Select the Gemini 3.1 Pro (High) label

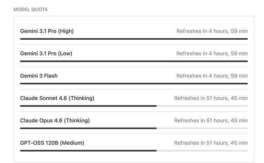click(47, 31)
